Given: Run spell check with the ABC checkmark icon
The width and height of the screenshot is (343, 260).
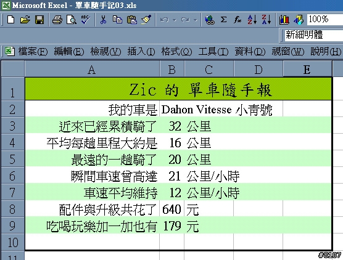Looking at the screenshot, I should [86, 20].
